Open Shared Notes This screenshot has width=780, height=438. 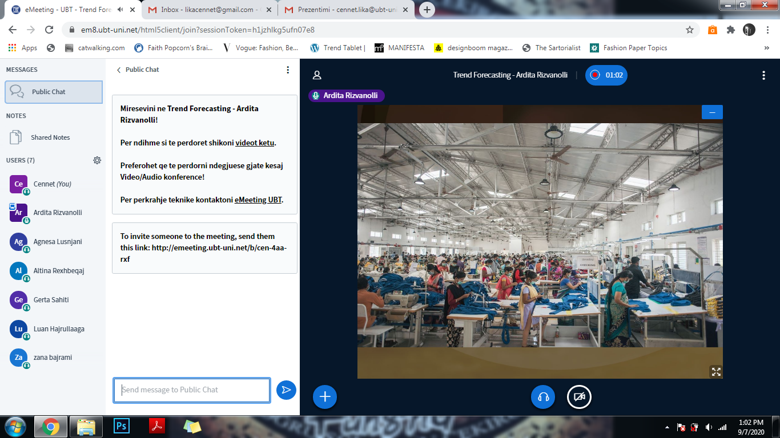(50, 137)
